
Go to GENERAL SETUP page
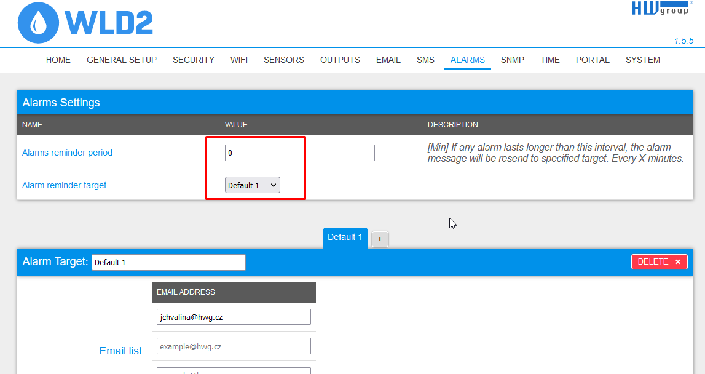point(122,60)
